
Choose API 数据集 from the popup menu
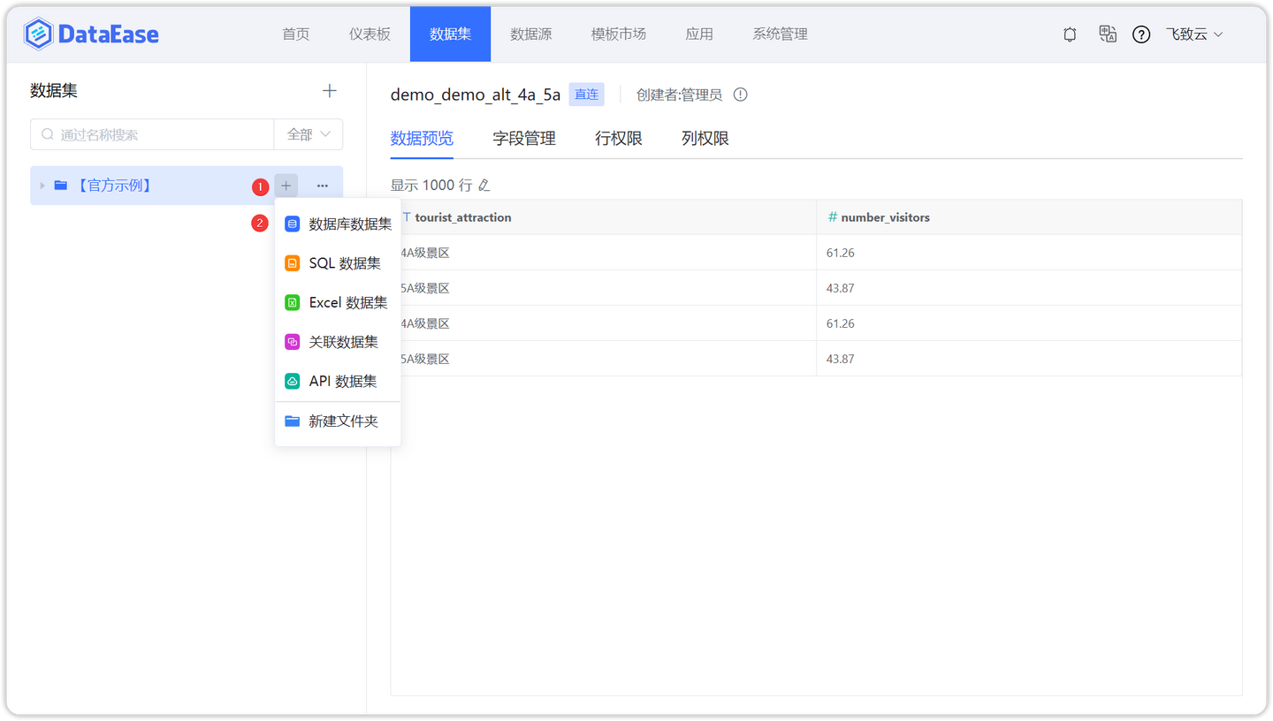point(338,381)
